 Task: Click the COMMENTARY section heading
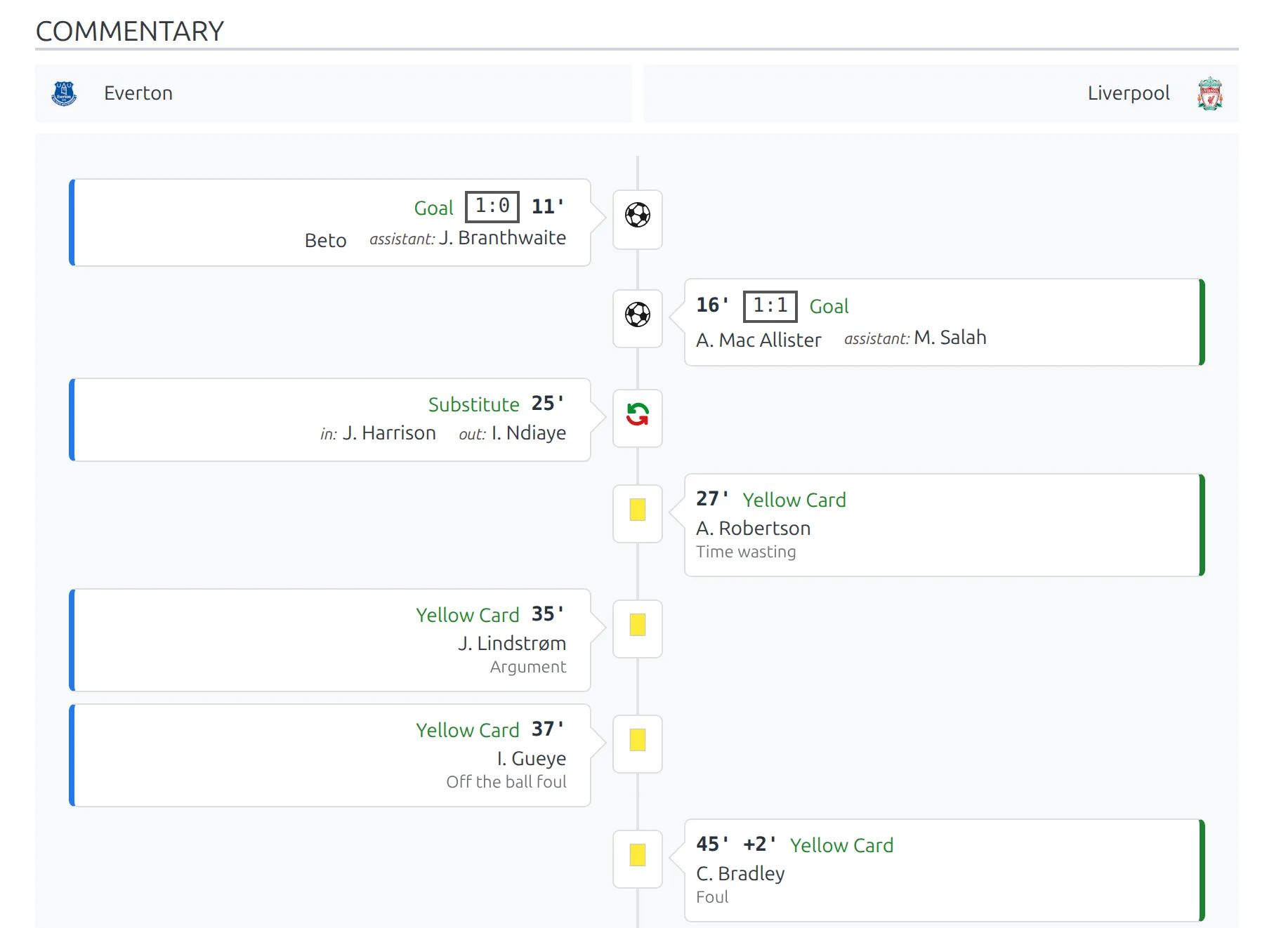tap(130, 31)
